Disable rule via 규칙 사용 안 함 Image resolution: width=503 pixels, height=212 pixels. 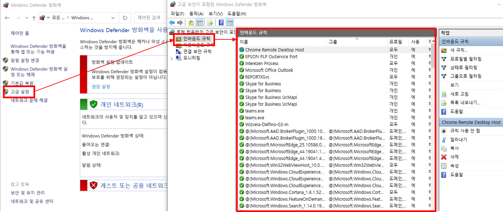click(x=465, y=131)
